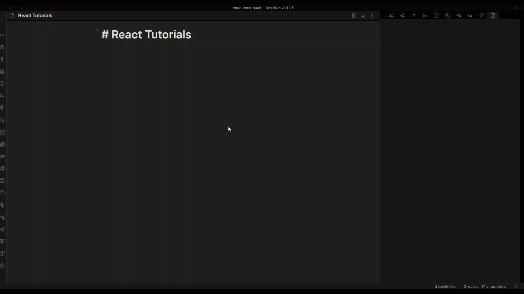Click the window restore button in title bar

(516, 8)
